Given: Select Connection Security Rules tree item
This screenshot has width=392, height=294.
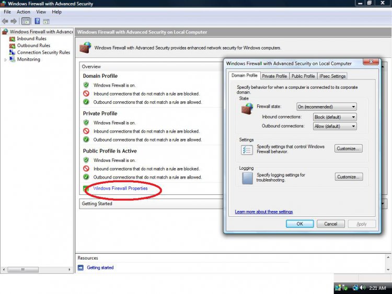Looking at the screenshot, I should coord(43,52).
